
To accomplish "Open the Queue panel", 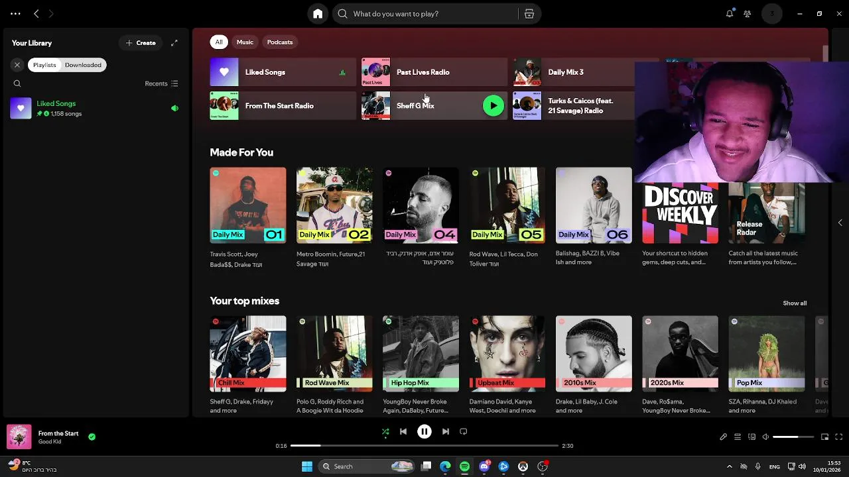I will 738,437.
